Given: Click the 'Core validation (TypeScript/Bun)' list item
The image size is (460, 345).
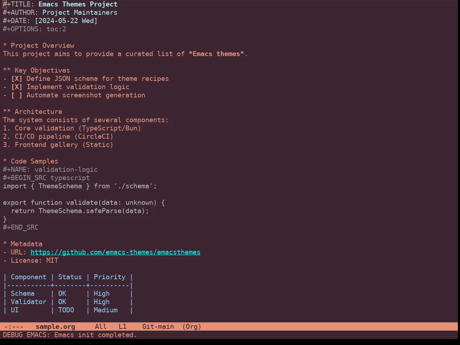Looking at the screenshot, I should 72,128.
